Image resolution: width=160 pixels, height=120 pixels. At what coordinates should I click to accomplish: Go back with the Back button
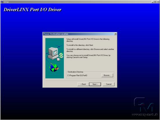[x=83, y=84]
